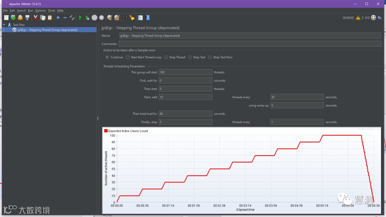Open the Function Helper list icon

pos(140,17)
